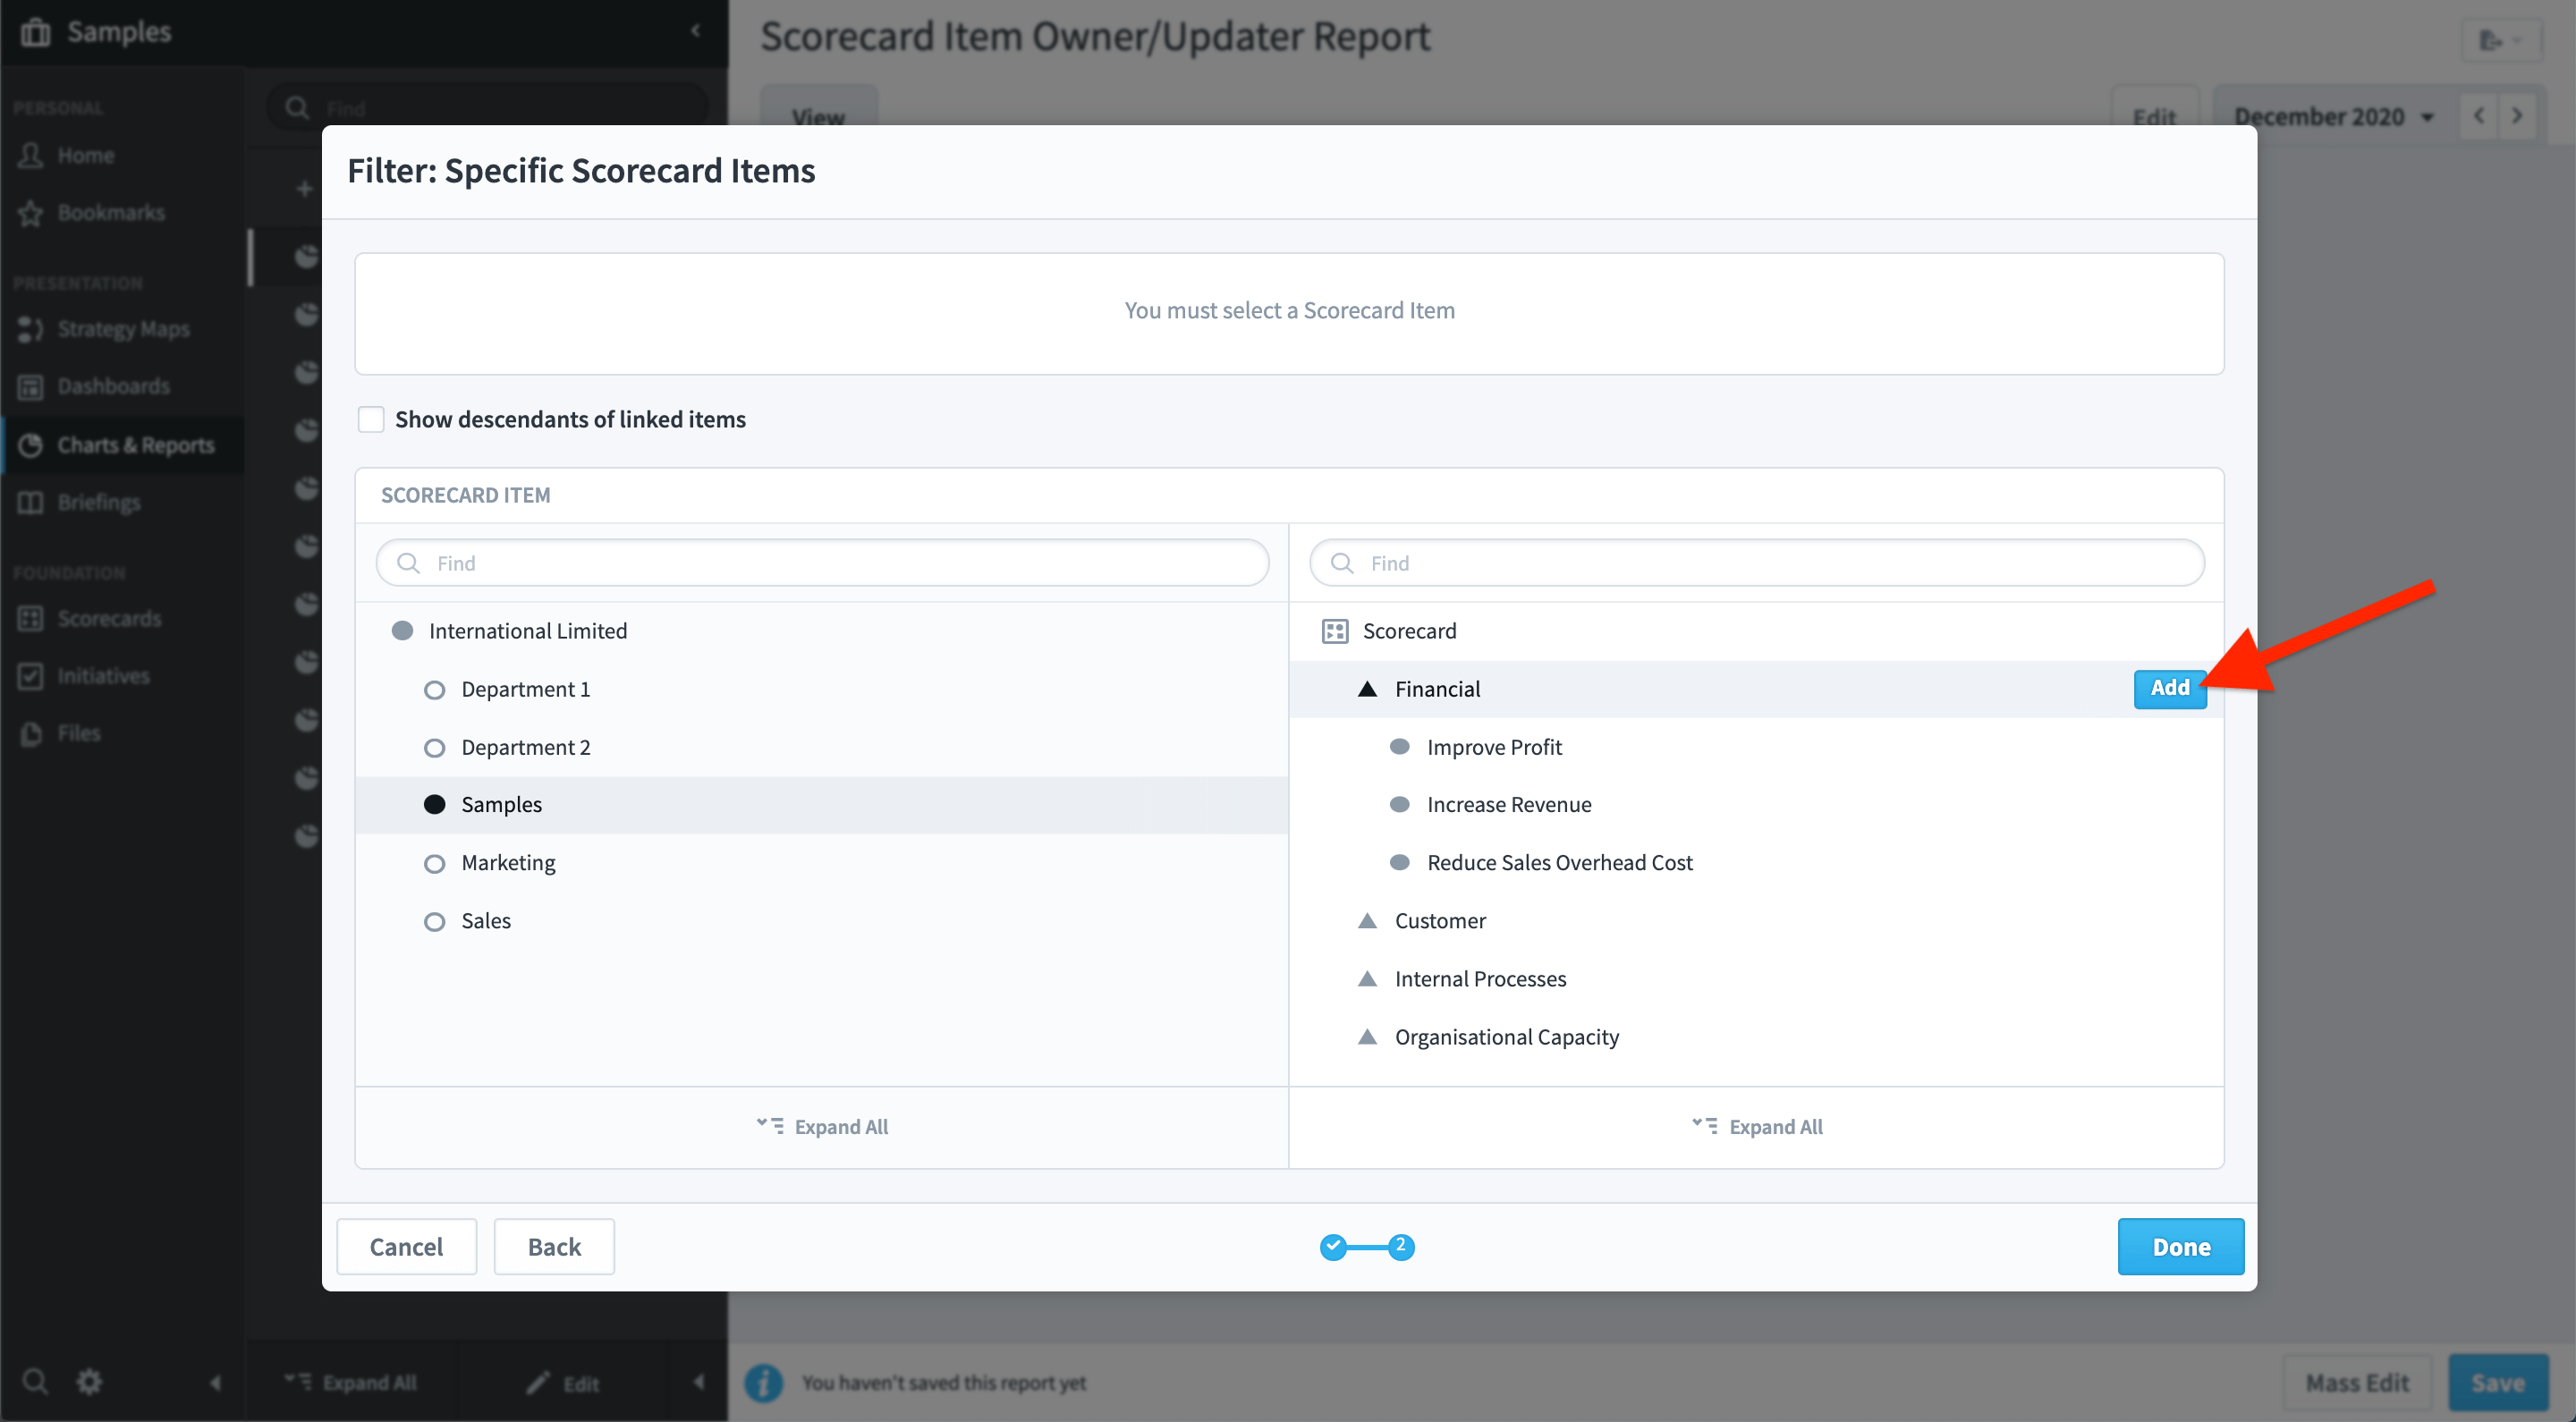Click the background Mass Edit button
This screenshot has height=1422, width=2576.
(x=2356, y=1382)
